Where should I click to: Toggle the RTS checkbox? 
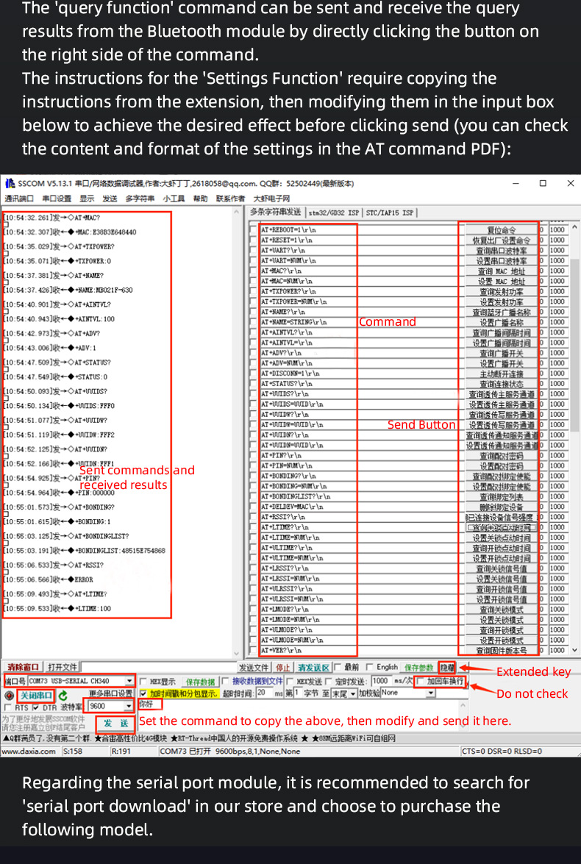click(7, 707)
